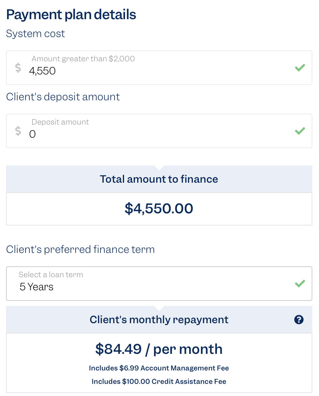Click the 'Payment plan details' heading

[71, 15]
